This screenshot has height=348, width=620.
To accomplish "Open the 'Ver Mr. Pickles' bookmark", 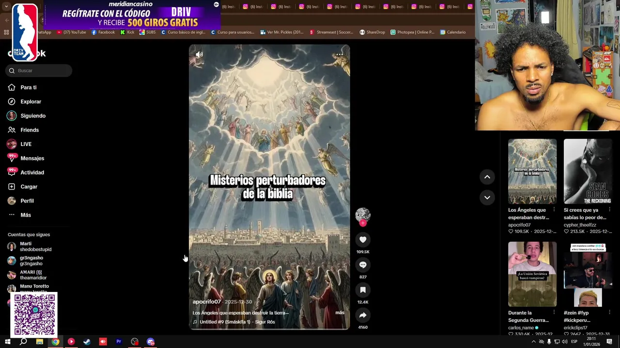I will 281,32.
